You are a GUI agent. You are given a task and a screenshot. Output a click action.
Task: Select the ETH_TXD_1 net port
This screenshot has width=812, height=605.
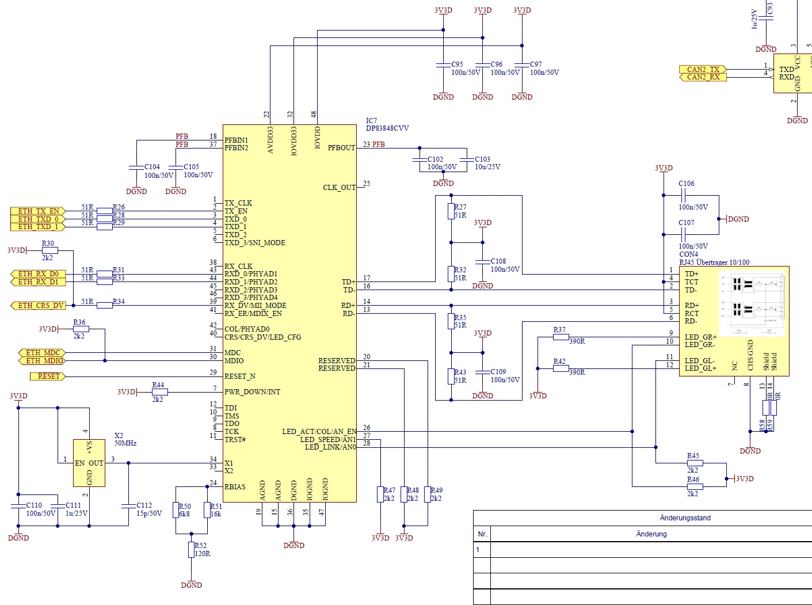(39, 227)
